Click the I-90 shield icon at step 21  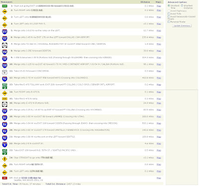pos(4,138)
